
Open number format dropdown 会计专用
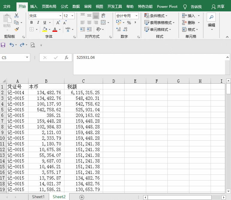(136, 16)
